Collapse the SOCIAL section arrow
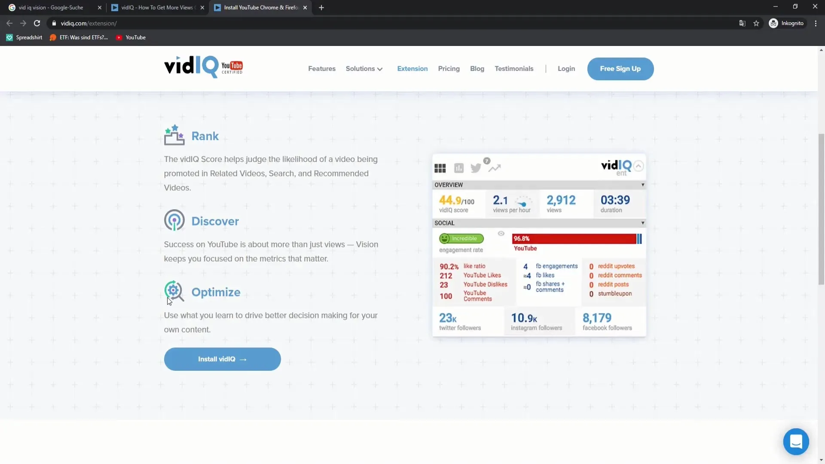Screen dimensions: 825x464 (643, 223)
